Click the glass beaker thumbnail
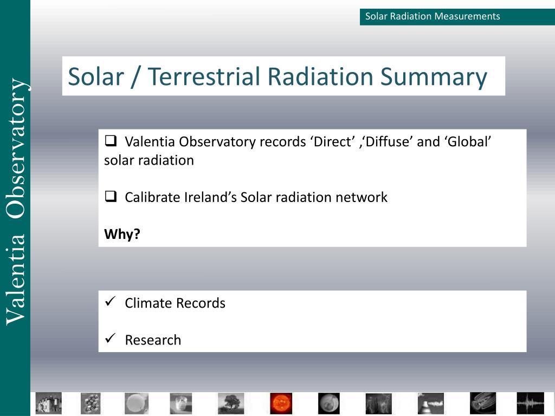555x416 pixels. [x=181, y=403]
